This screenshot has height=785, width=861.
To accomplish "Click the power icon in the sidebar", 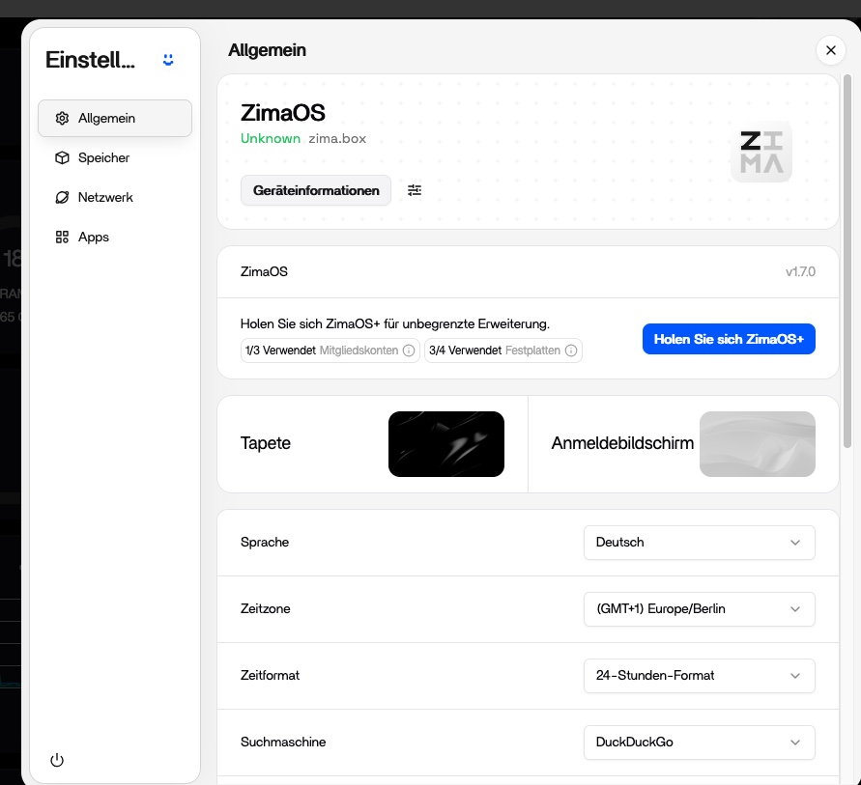I will (57, 760).
